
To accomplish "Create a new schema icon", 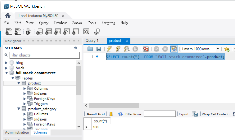I will [40, 31].
